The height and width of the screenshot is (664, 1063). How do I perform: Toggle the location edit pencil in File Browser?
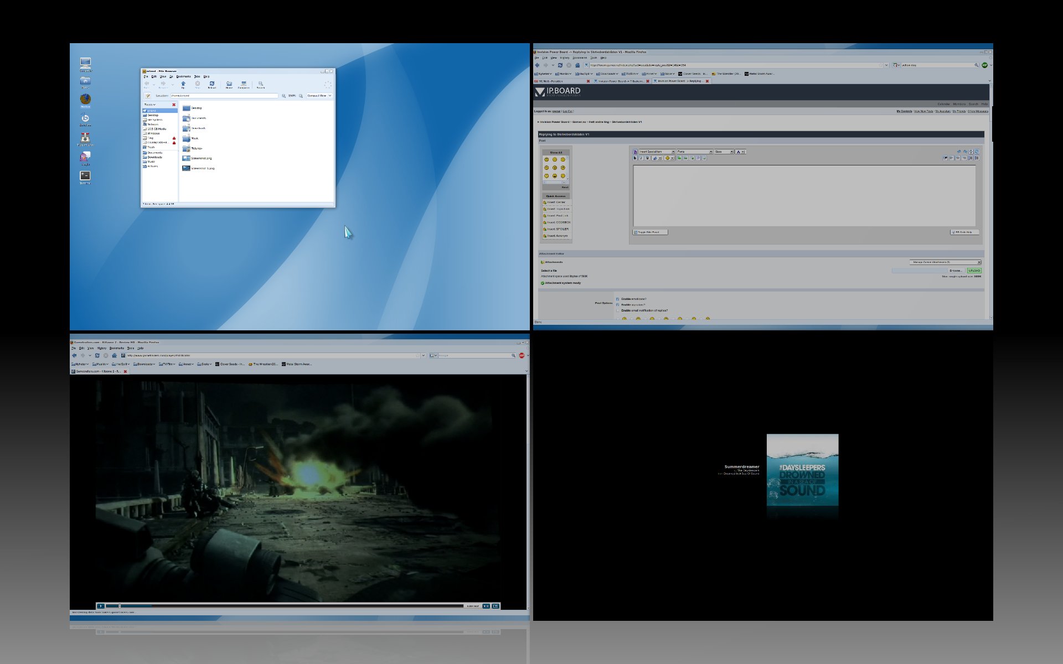click(148, 96)
